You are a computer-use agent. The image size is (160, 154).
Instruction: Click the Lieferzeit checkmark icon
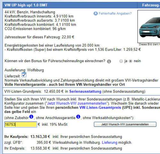tap(24, 75)
